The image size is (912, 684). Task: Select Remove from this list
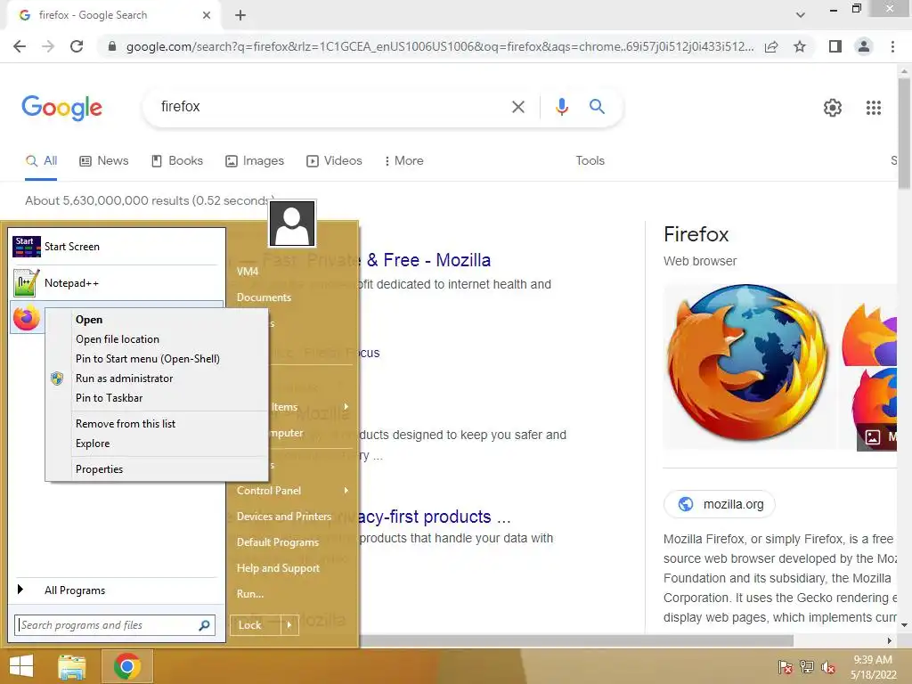click(x=157, y=424)
